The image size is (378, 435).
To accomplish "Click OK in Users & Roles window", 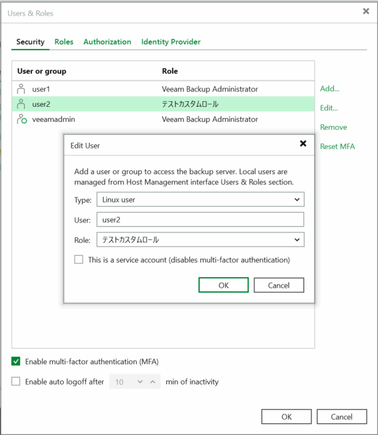I will point(286,416).
